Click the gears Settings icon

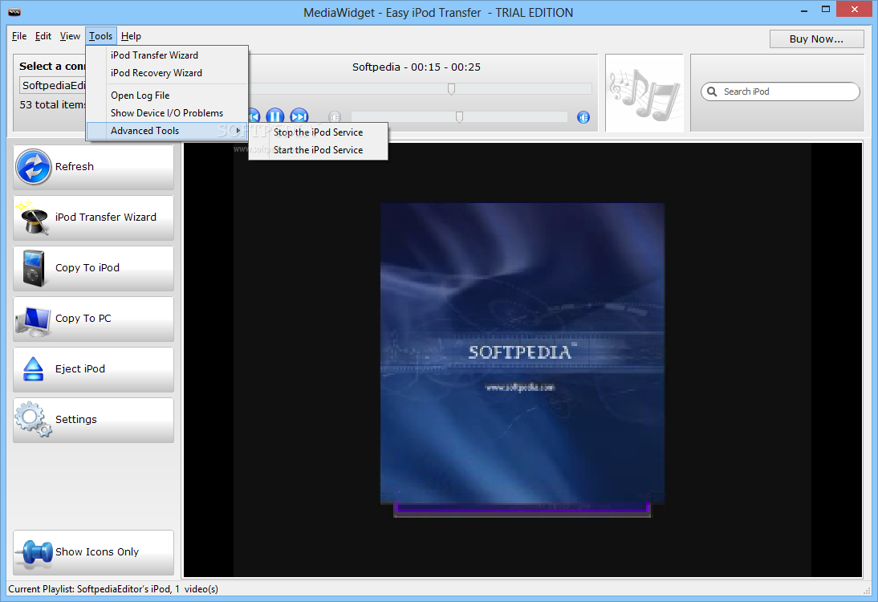[x=34, y=420]
